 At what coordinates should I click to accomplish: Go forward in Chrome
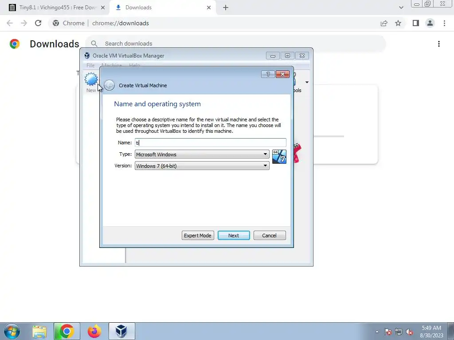[x=24, y=23]
